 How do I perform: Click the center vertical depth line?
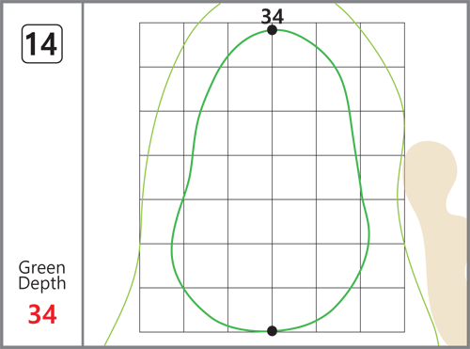click(272, 181)
